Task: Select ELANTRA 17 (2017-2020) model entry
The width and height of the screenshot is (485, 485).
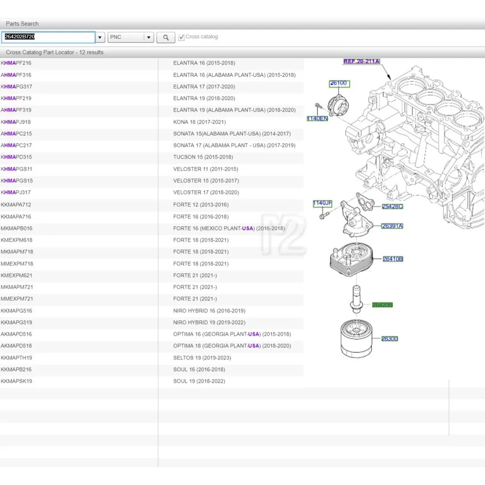Action: 204,87
